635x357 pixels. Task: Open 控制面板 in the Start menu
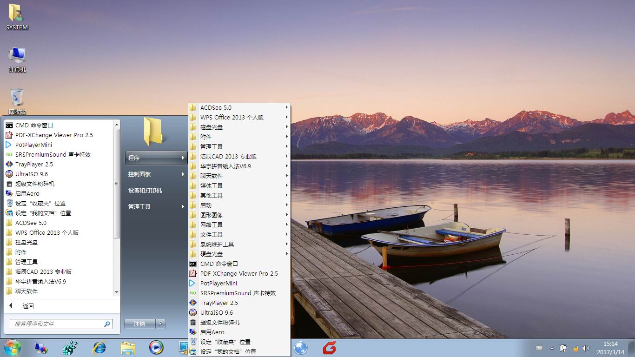(x=156, y=174)
